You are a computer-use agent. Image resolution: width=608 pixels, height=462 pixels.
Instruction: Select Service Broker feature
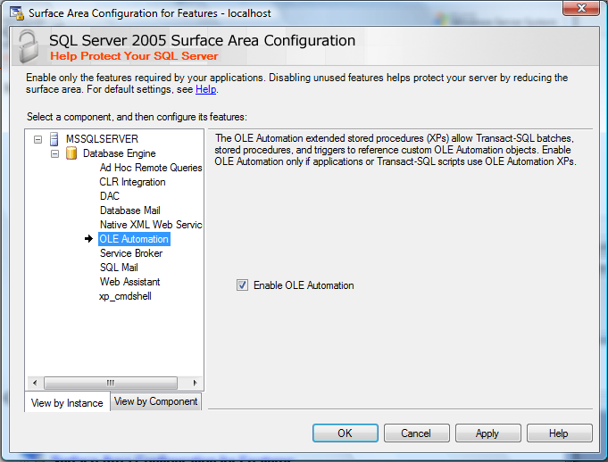click(131, 253)
